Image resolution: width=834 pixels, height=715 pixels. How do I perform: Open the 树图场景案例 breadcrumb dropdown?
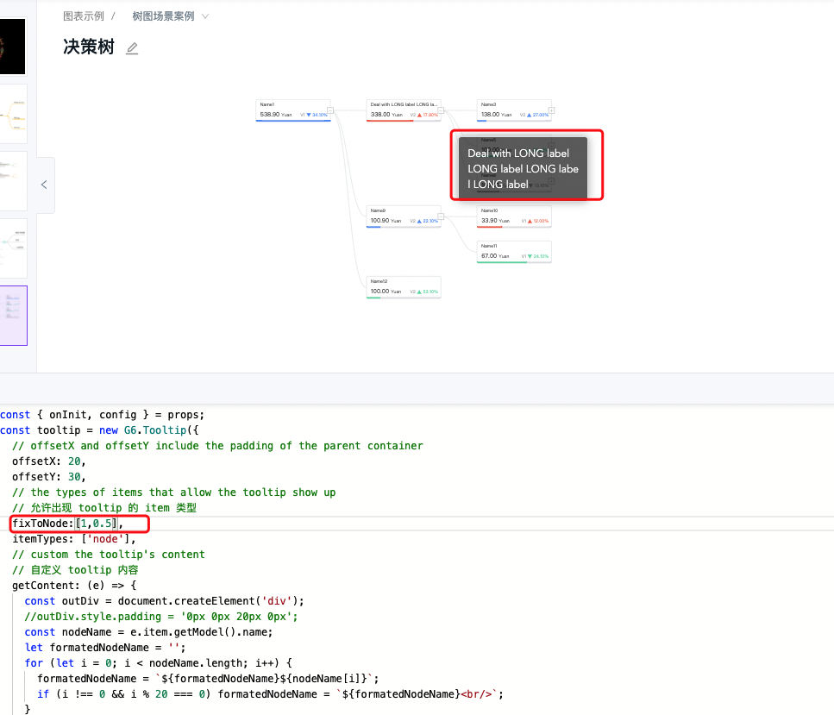point(204,16)
